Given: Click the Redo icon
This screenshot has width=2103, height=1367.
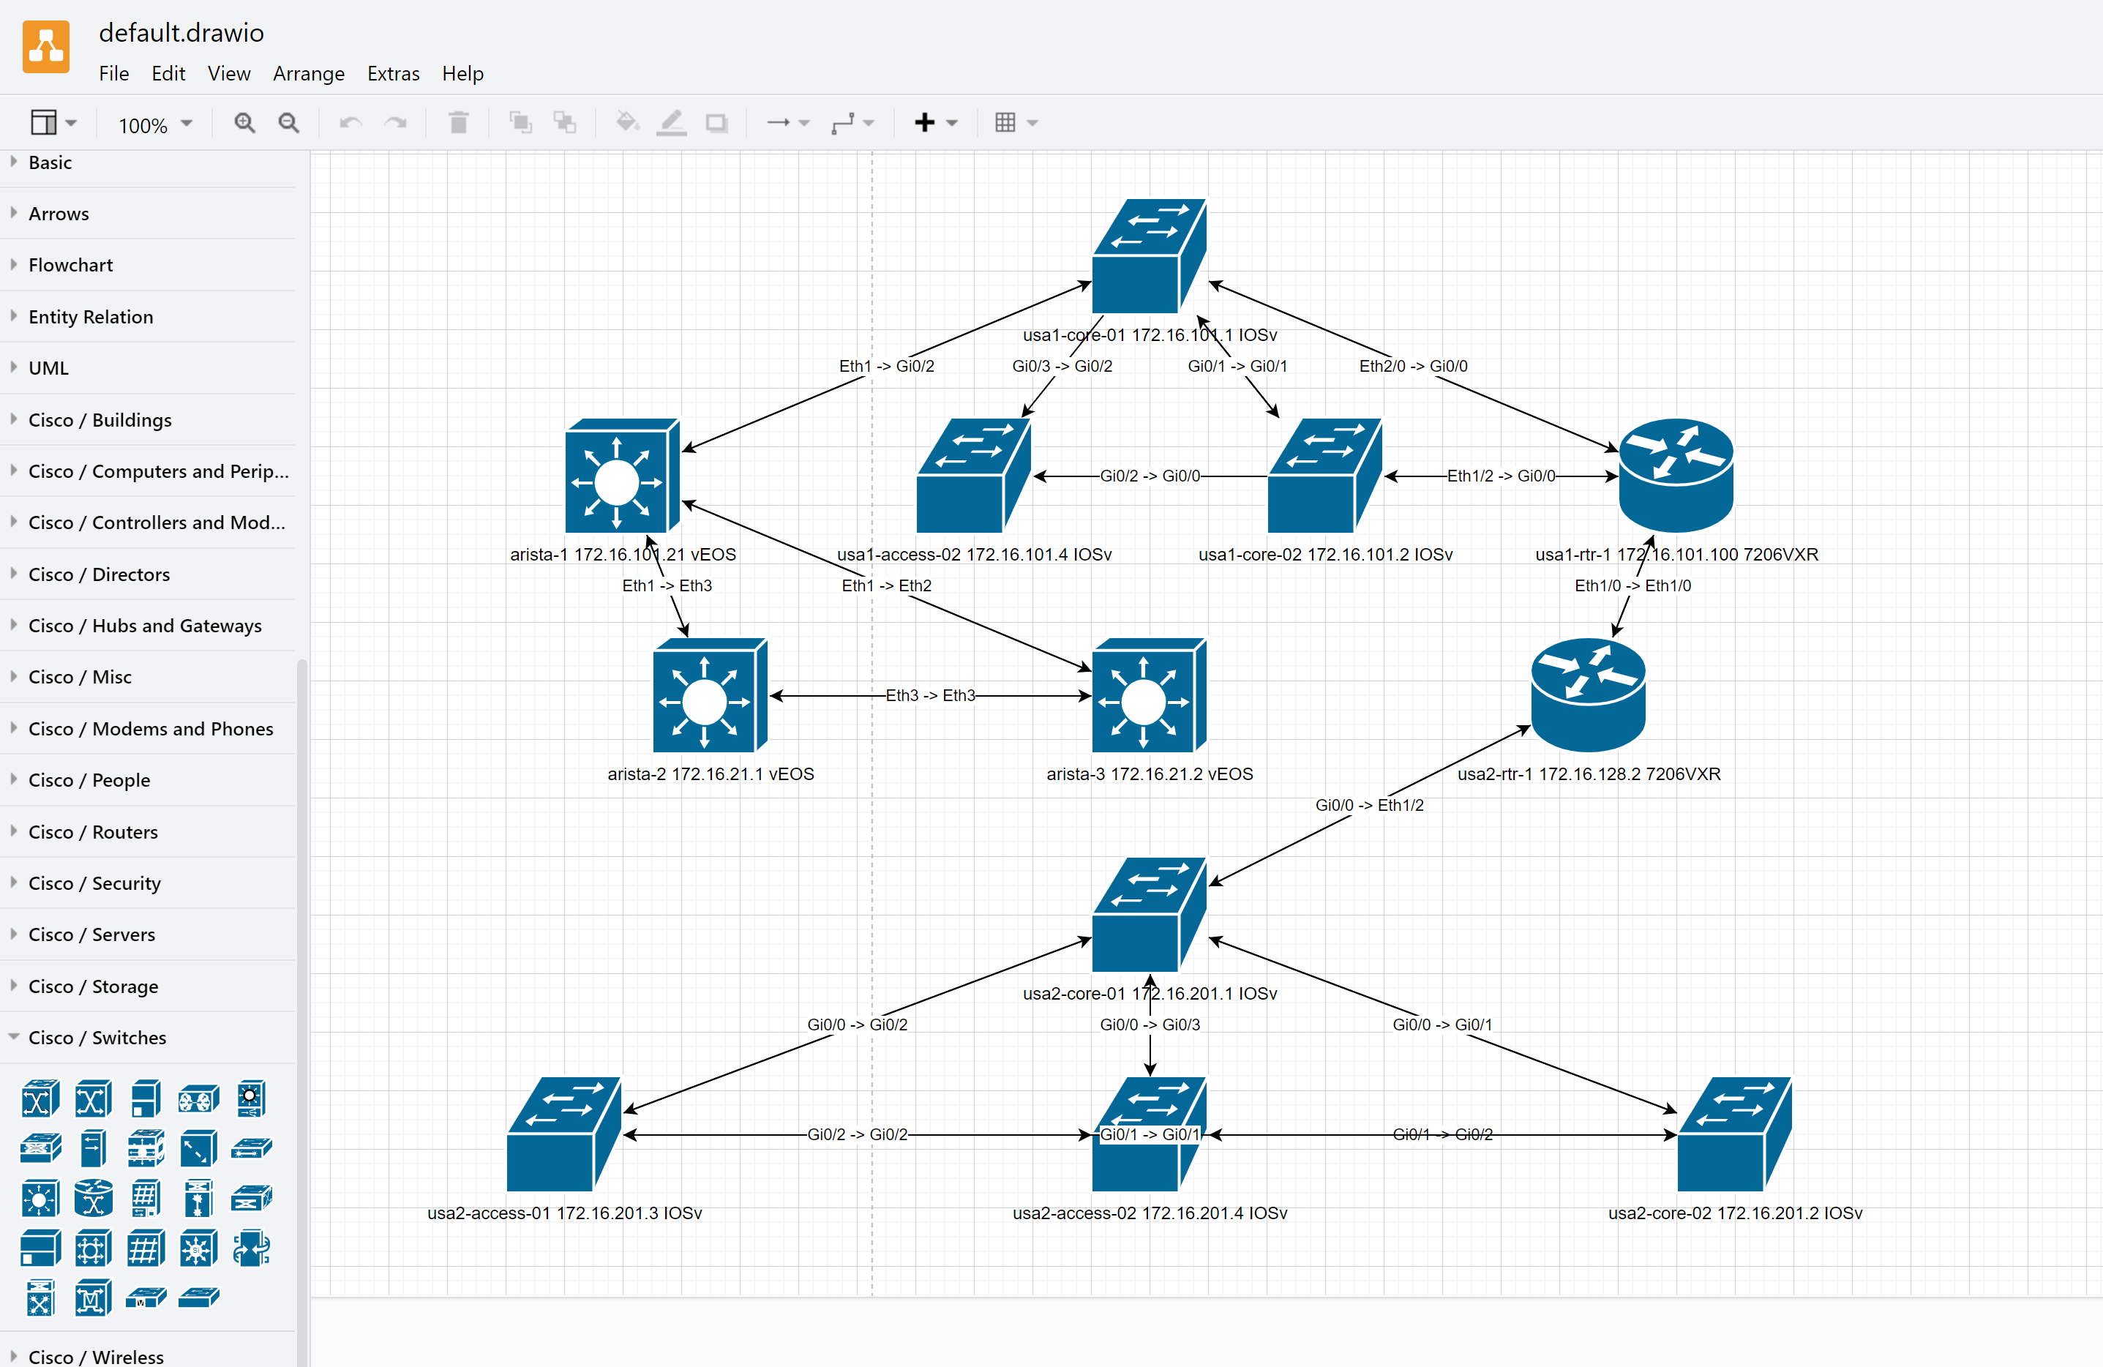Looking at the screenshot, I should pyautogui.click(x=395, y=123).
